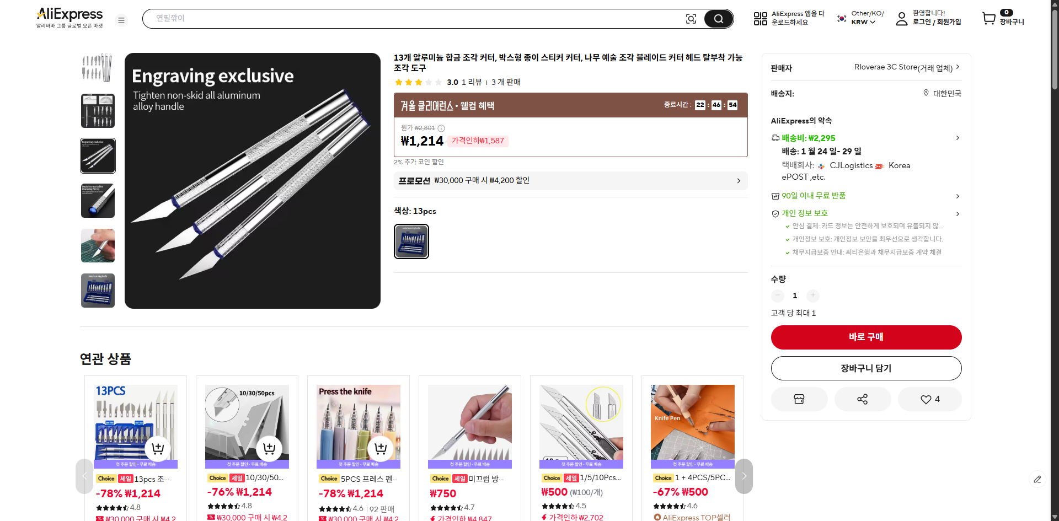Expand 90-day free return details
This screenshot has height=521, width=1059.
coord(866,196)
